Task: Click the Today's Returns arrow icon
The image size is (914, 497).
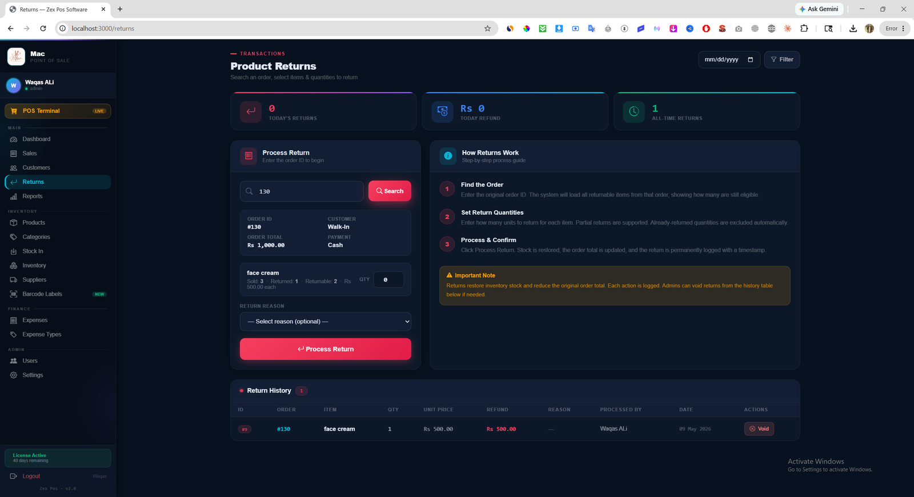Action: (x=251, y=111)
